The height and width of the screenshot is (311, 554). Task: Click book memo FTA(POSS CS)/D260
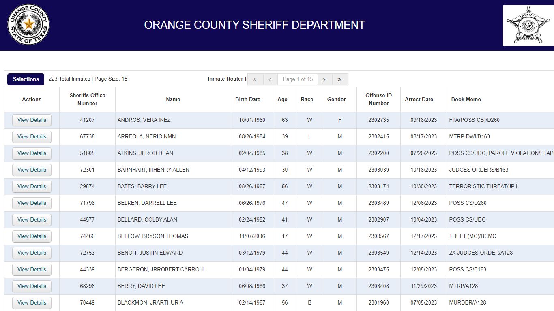click(474, 120)
